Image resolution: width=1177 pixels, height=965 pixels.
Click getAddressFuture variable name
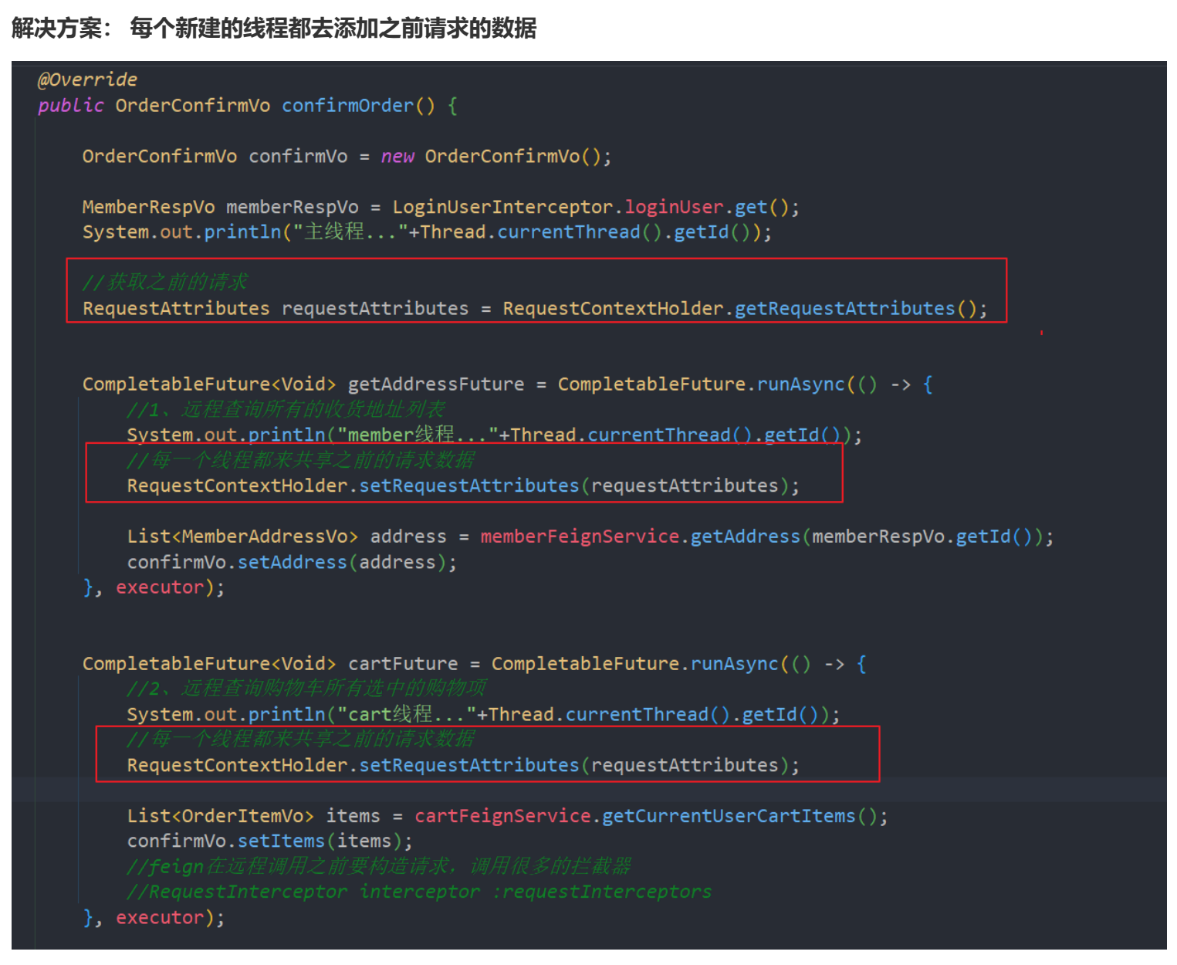click(x=436, y=384)
